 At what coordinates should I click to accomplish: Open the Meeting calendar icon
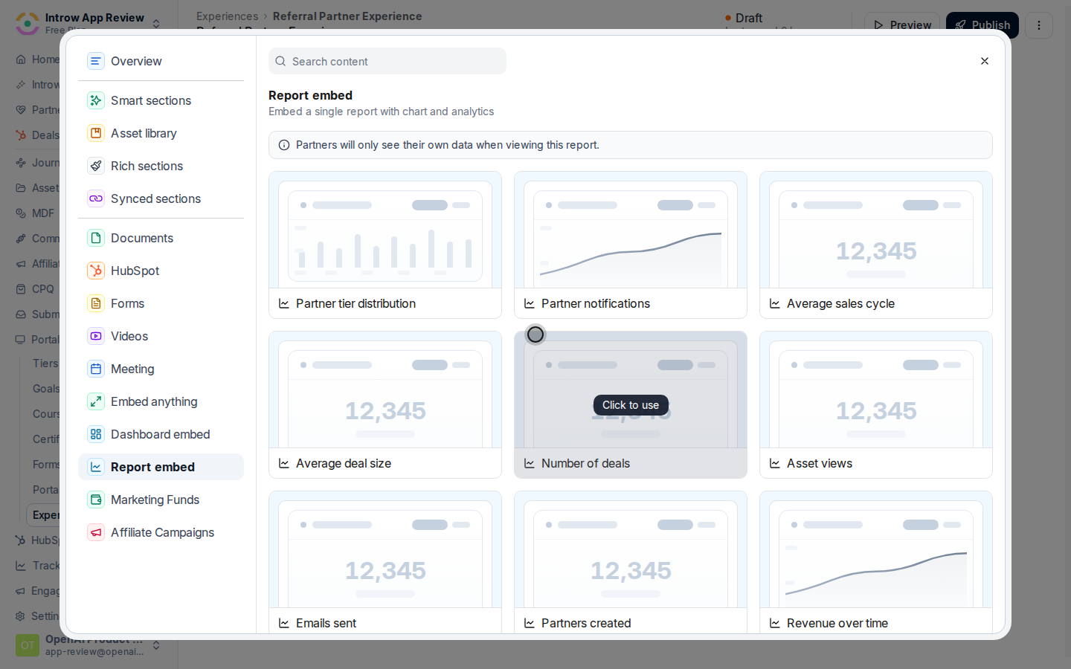coord(96,369)
